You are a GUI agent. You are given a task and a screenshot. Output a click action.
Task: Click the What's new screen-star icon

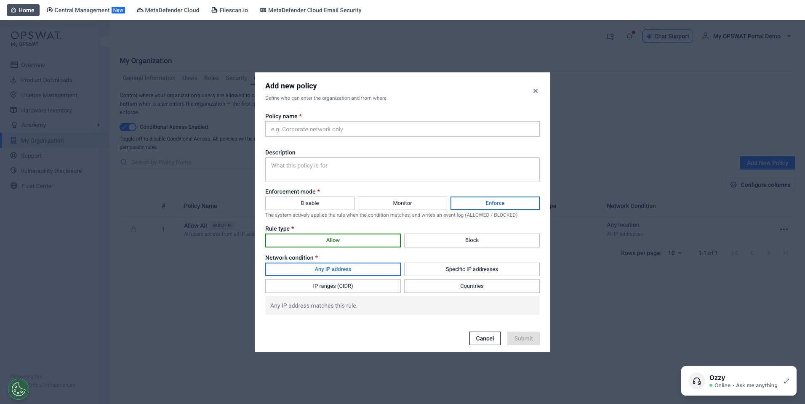610,37
